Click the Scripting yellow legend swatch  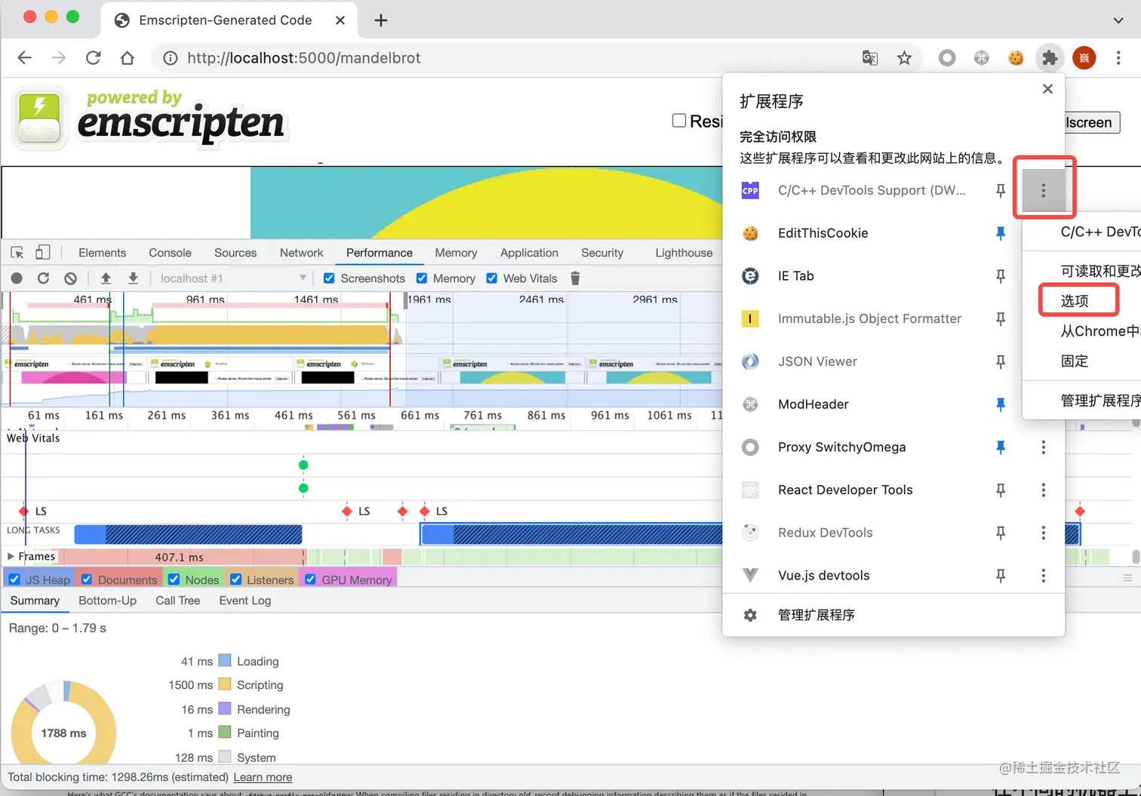(x=224, y=684)
